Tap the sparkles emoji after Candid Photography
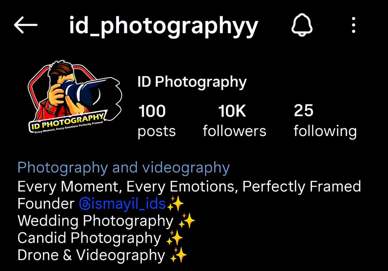 174,238
